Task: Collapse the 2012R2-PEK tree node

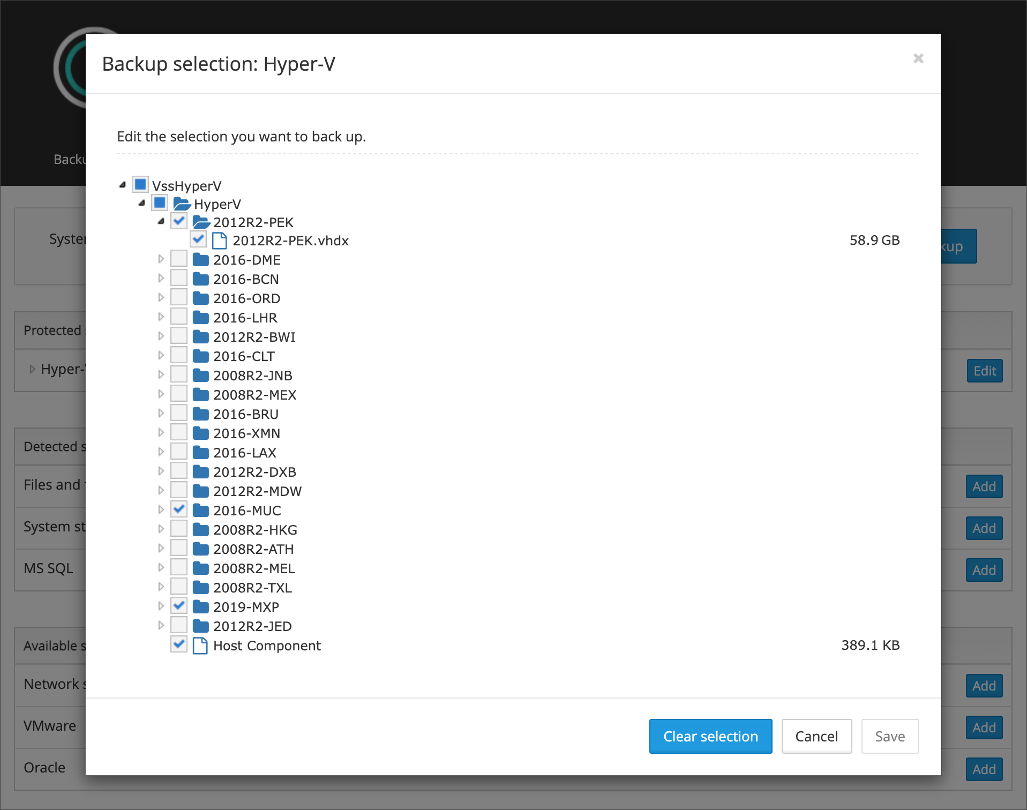Action: click(x=161, y=221)
